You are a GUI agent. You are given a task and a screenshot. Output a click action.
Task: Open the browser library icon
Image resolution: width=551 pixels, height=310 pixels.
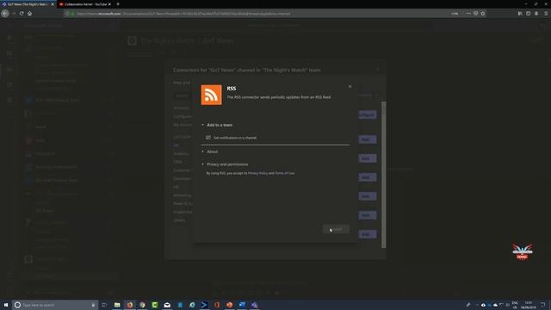click(520, 14)
